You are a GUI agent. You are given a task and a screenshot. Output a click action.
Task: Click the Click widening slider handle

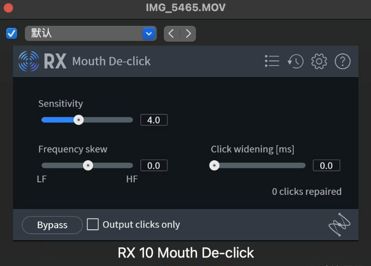pos(215,165)
